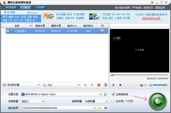Click the 输出大小 column header
Image resolution: width=171 pixels, height=113 pixels.
pyautogui.click(x=72, y=26)
